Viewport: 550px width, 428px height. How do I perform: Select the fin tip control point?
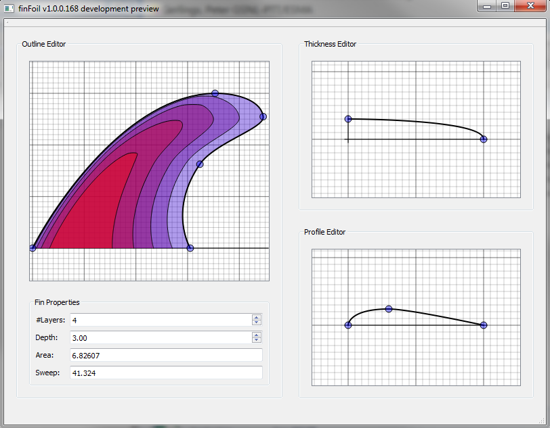[x=263, y=117]
